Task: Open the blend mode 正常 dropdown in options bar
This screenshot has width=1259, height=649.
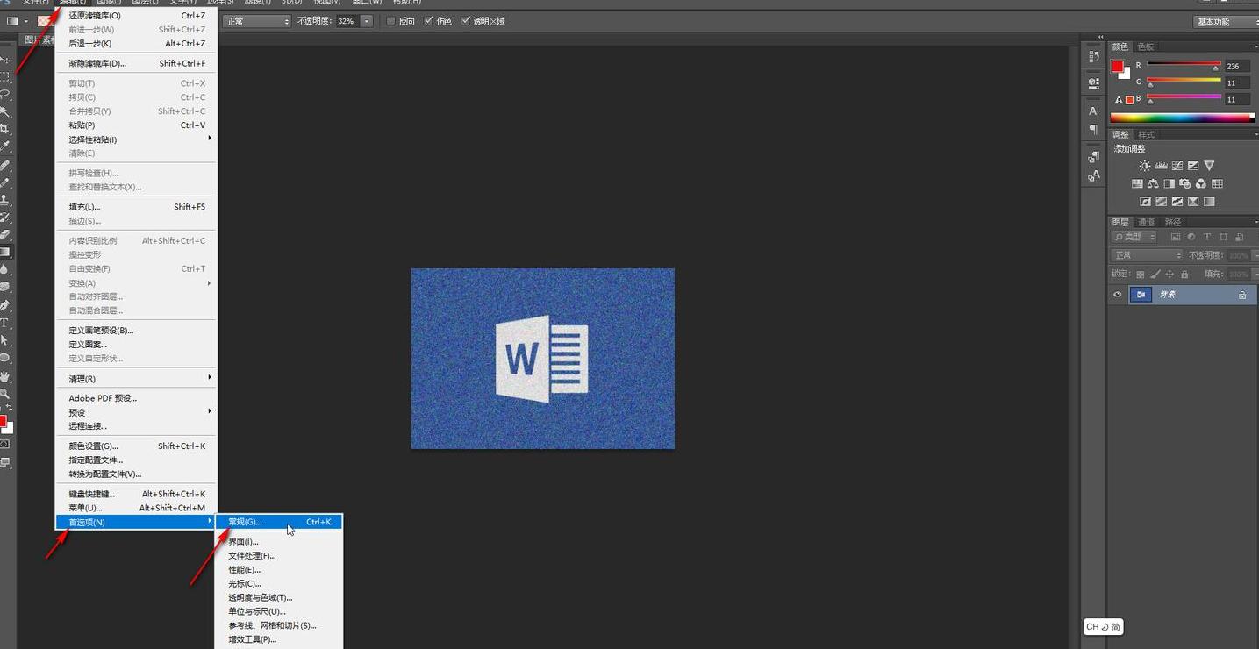Action: pos(257,21)
